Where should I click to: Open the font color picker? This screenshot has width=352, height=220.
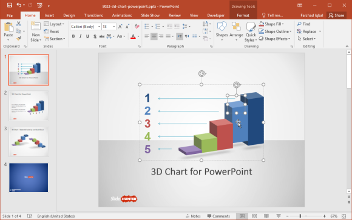coord(138,36)
